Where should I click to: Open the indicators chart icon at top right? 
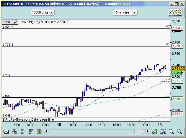[175, 12]
